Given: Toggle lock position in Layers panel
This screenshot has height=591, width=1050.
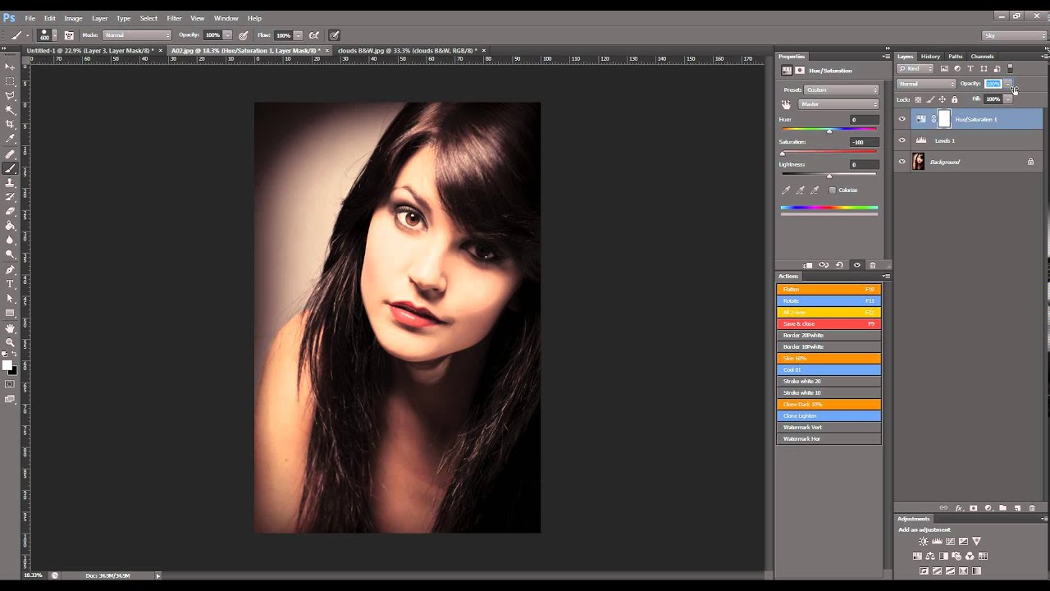Looking at the screenshot, I should (x=942, y=99).
